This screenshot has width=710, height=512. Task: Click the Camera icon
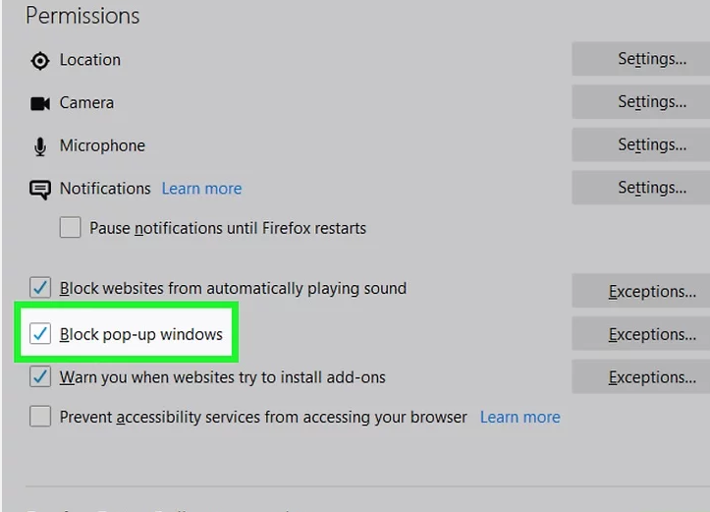(39, 103)
